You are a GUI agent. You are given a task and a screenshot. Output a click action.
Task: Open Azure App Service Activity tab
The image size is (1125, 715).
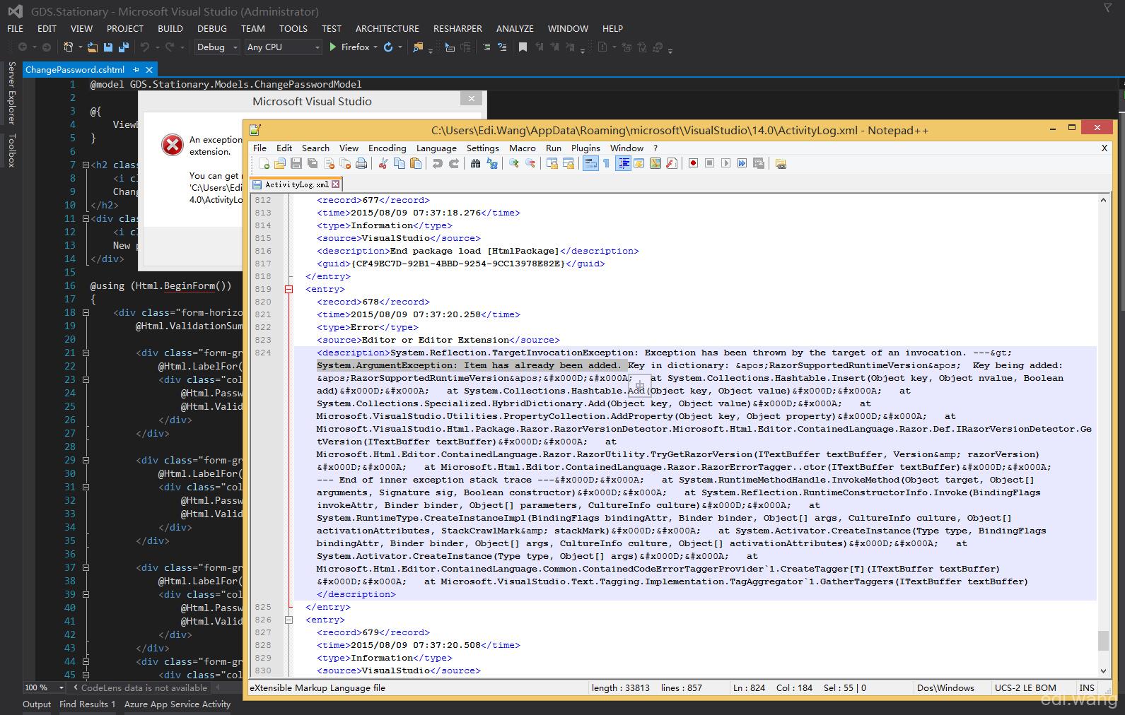tap(177, 704)
